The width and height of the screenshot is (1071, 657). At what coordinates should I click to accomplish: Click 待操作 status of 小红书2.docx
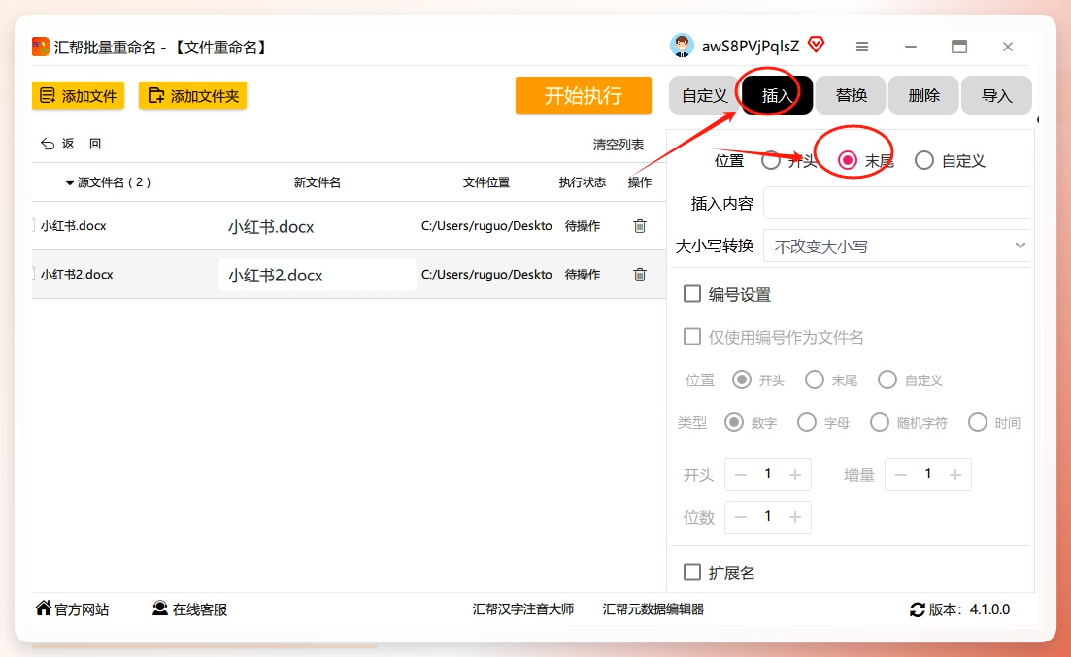click(x=582, y=275)
